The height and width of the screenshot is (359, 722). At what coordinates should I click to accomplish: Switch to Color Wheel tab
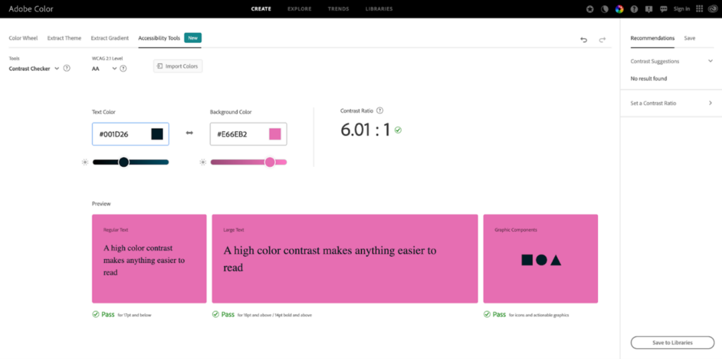(x=23, y=38)
